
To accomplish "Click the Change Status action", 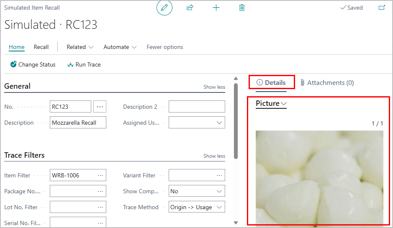I will point(33,64).
